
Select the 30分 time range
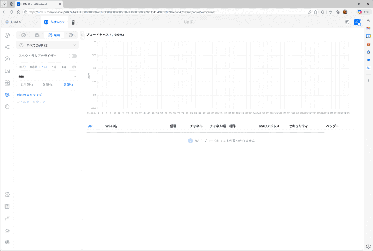click(x=22, y=67)
